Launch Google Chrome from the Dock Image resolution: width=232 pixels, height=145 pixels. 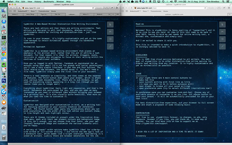tap(4, 54)
